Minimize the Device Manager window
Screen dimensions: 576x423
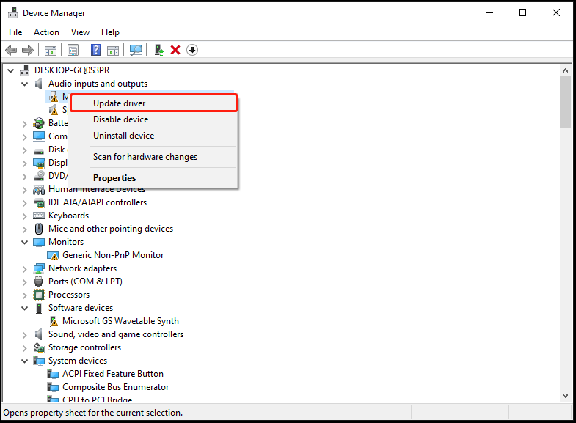(489, 13)
